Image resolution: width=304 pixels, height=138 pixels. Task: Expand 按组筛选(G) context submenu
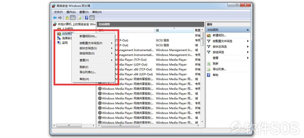(x=93, y=53)
